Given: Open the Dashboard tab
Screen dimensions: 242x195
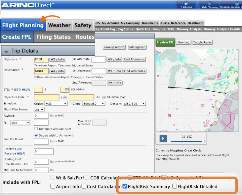Looking at the screenshot, I should (196, 23).
